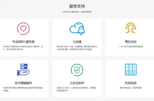Screen dimensions: 154x101
Task: Click the light blue server rack icon
Action: [131, 70]
